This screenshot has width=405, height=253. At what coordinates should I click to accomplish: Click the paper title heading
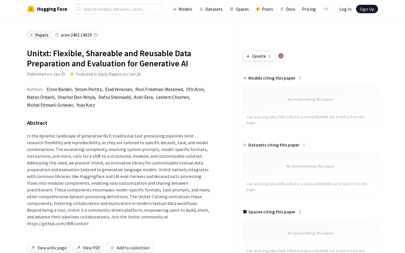109,58
